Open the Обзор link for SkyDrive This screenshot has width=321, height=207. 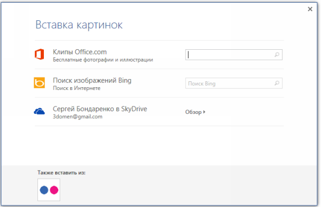click(x=193, y=112)
